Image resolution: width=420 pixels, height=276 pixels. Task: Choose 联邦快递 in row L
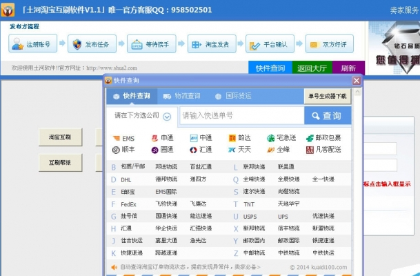(x=254, y=167)
